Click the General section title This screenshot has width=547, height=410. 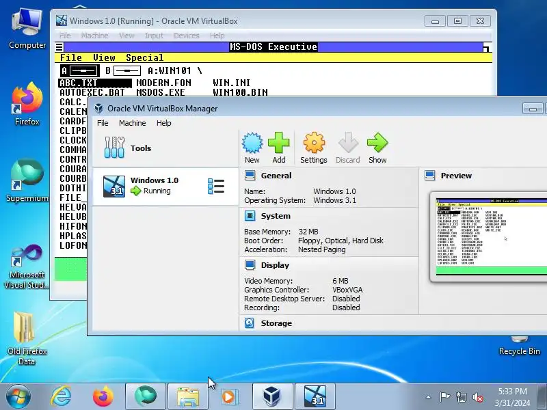click(276, 176)
